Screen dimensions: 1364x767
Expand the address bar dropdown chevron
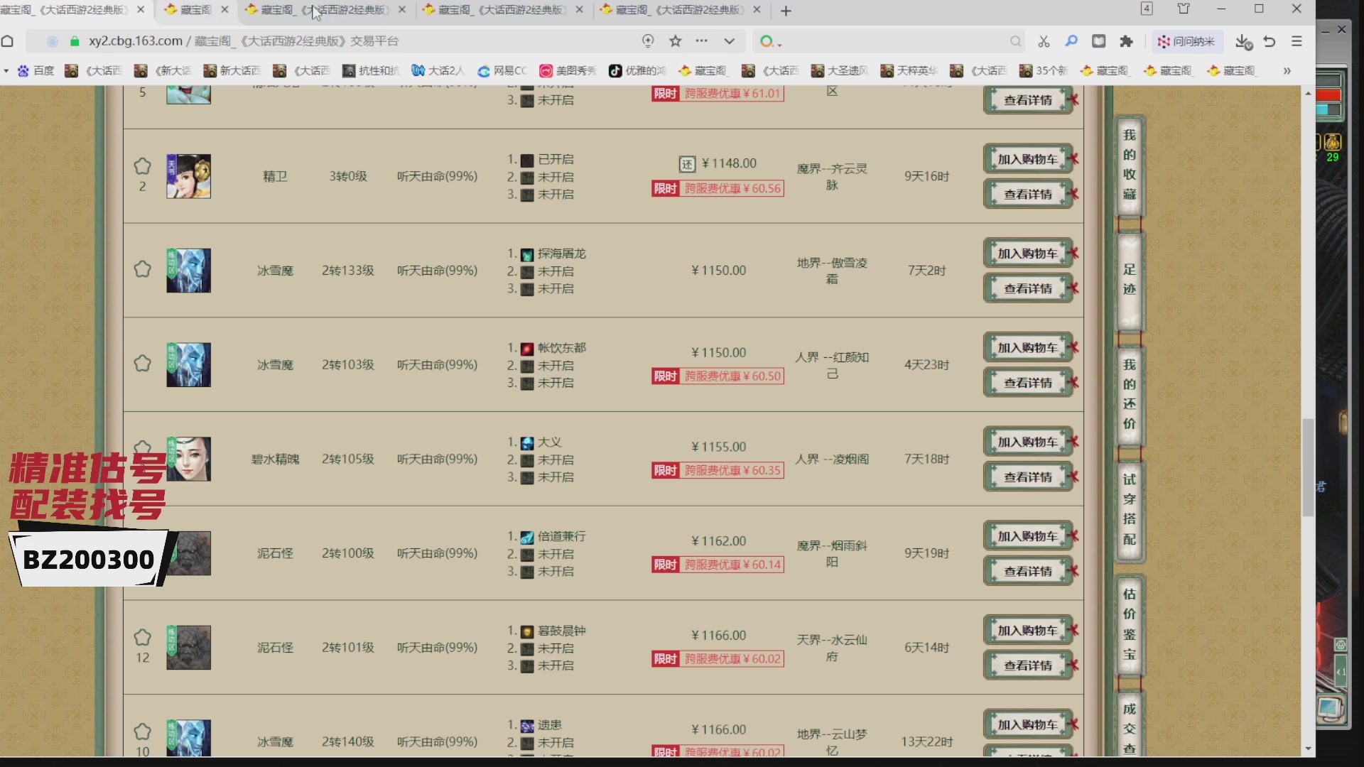(729, 41)
